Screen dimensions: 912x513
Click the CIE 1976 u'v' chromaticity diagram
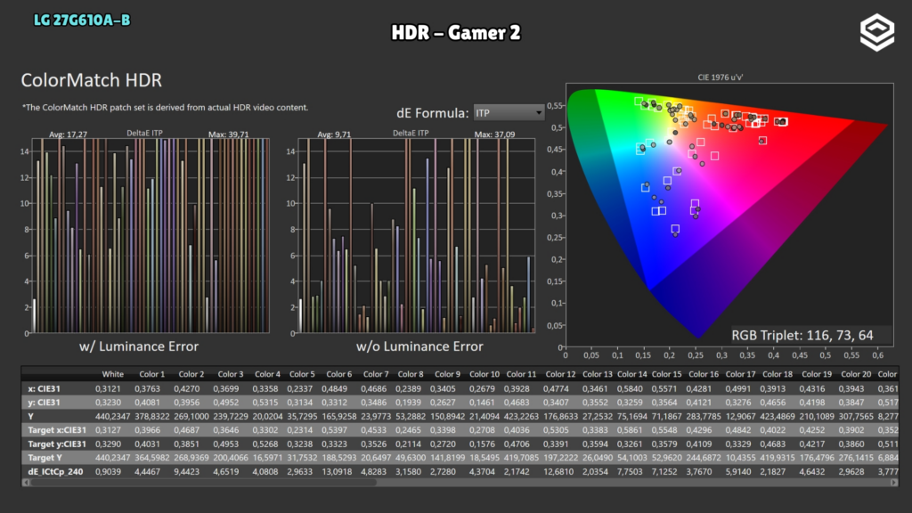click(x=729, y=214)
